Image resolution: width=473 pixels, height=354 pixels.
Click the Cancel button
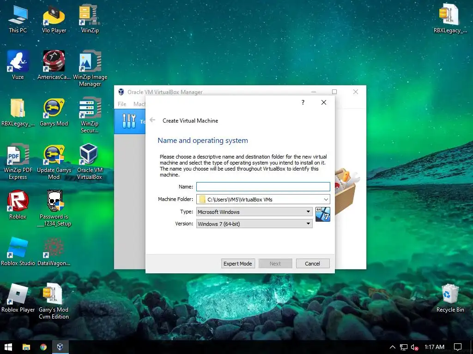313,263
